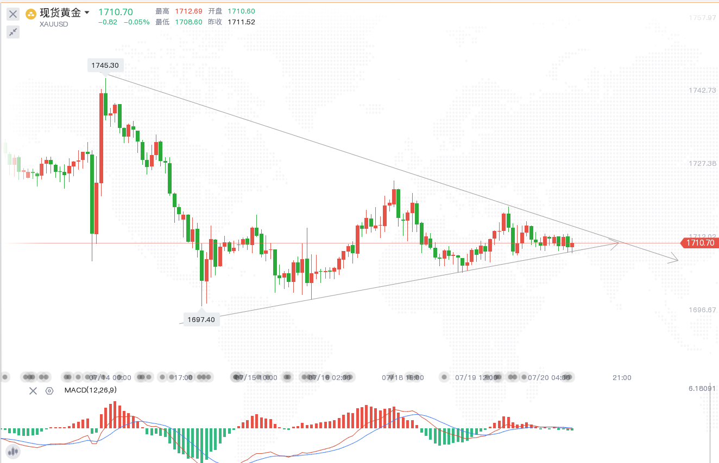The height and width of the screenshot is (463, 719).
Task: Click the red 1710.70 current price tag
Action: 699,243
